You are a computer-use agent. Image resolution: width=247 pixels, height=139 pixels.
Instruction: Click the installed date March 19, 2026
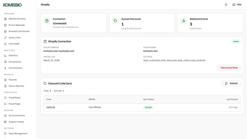pyautogui.click(x=52, y=60)
